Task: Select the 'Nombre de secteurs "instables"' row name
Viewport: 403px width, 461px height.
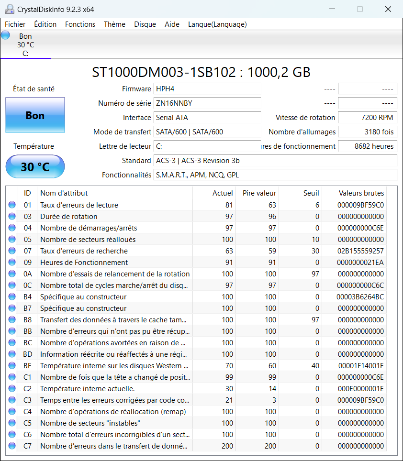Action: coord(90,423)
